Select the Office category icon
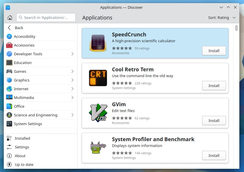The image size is (244, 172). 9,106
